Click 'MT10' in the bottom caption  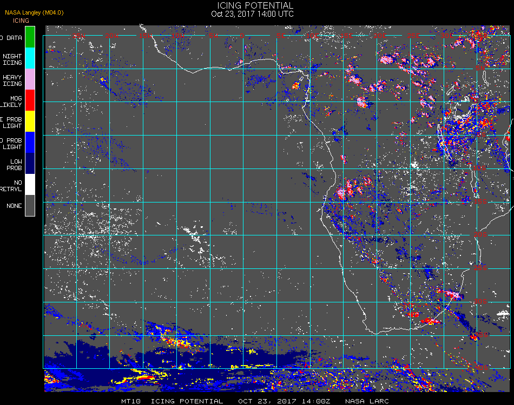pos(131,401)
